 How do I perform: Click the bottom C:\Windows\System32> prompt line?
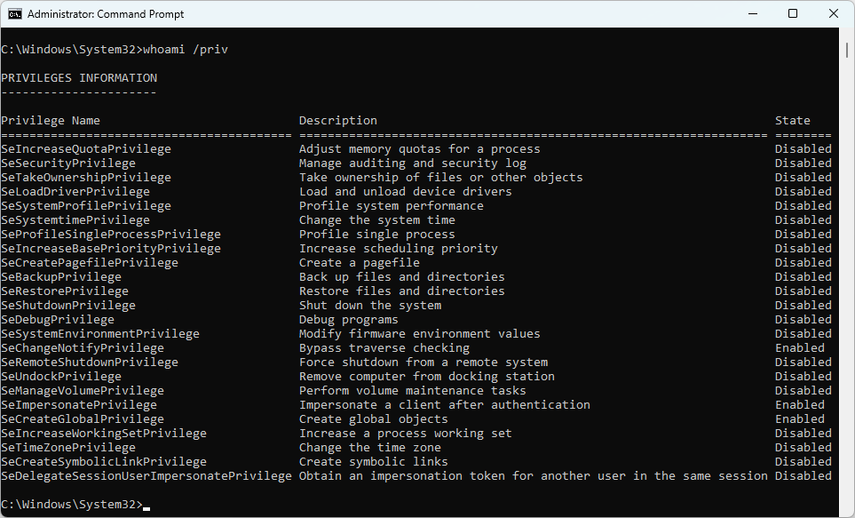pyautogui.click(x=71, y=505)
